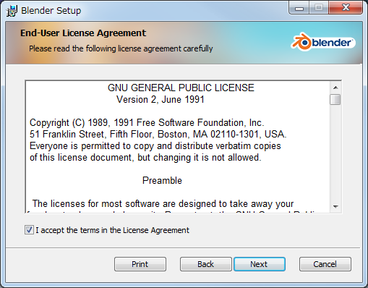Image resolution: width=368 pixels, height=288 pixels.
Task: Click the Copyright line in the license text
Action: (x=147, y=122)
